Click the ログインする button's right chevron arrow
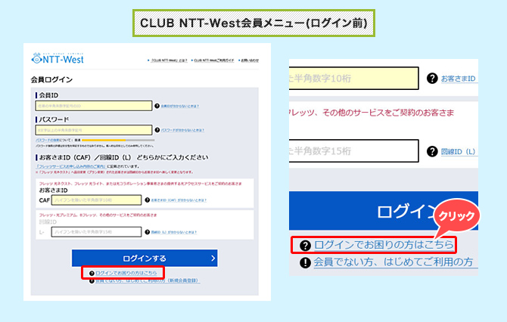Screen dimensions: 507x322 click(213, 258)
